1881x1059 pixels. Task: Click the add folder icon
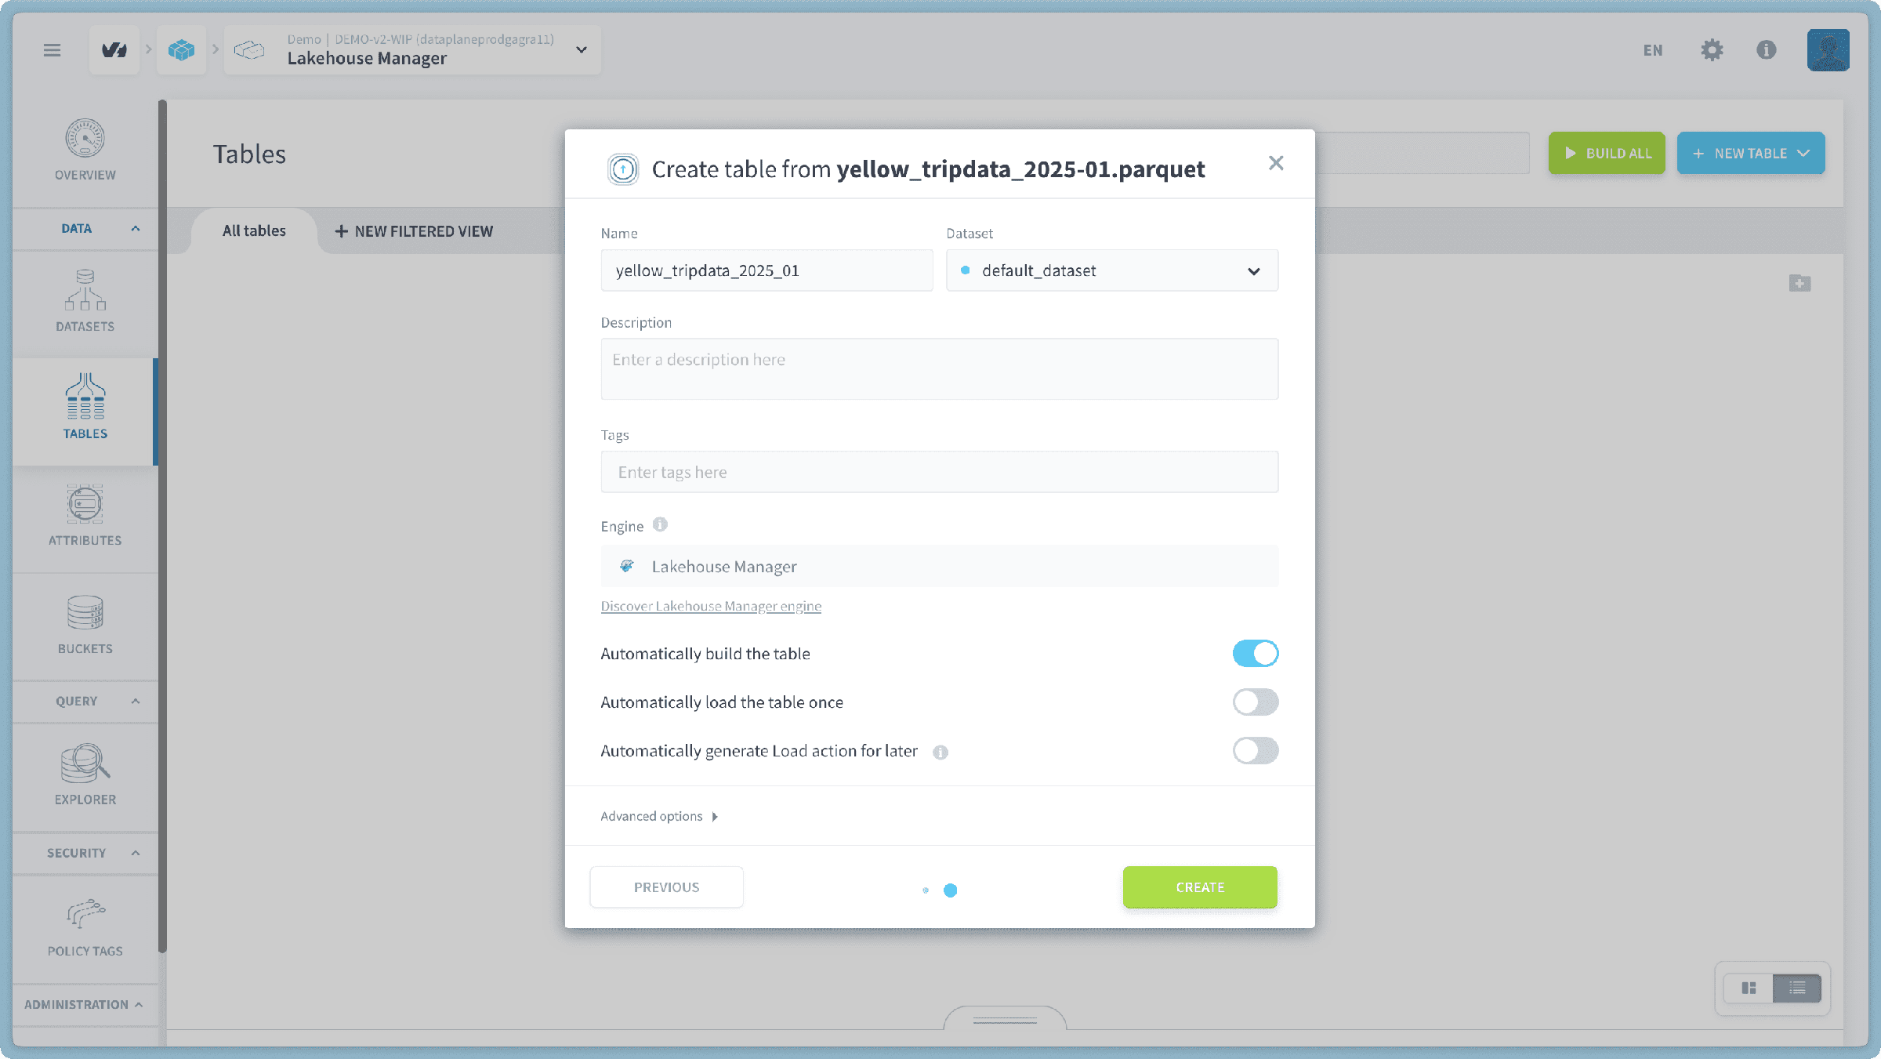[1800, 282]
